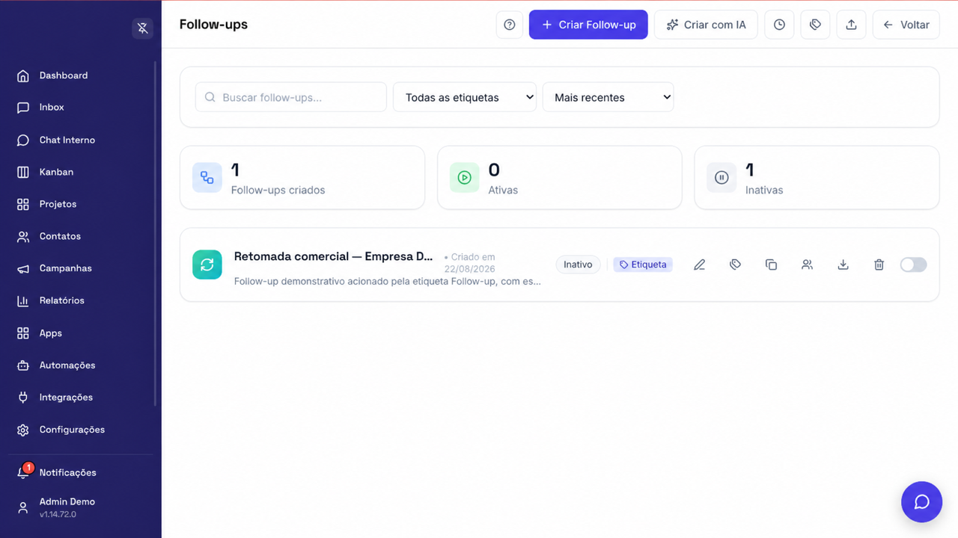Duplicate the Retomada comercial follow-up
The image size is (958, 538).
[x=771, y=265]
